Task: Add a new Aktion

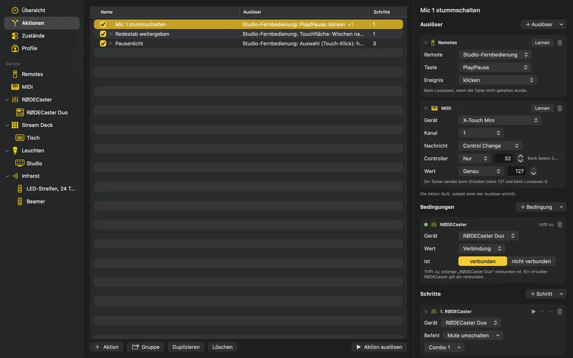Action: click(107, 347)
